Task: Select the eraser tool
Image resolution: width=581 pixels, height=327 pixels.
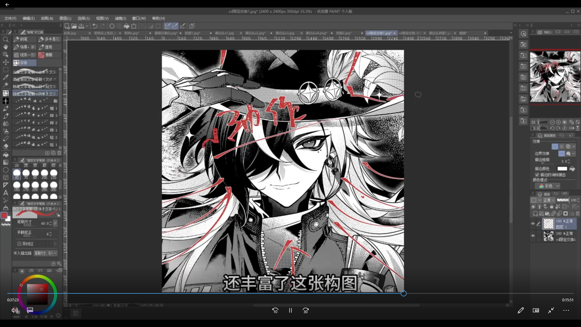Action: tap(5, 146)
